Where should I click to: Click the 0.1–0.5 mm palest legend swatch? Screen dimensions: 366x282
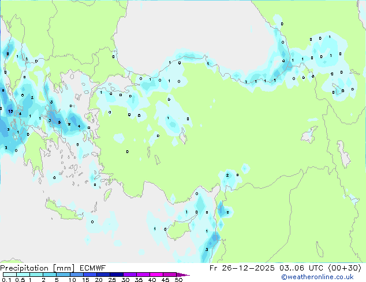point(10,275)
